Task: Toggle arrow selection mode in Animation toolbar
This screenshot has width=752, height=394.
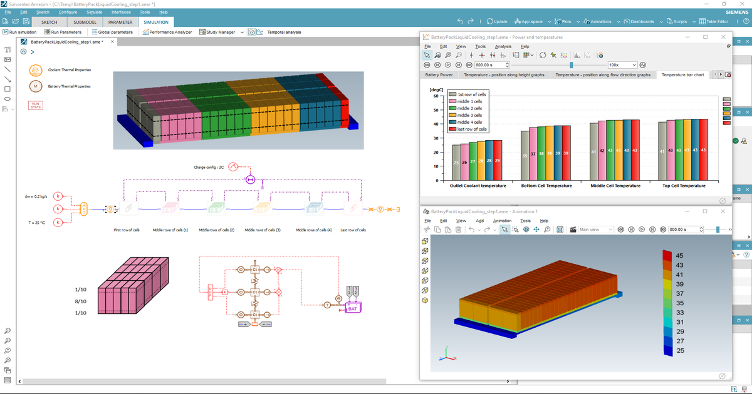Action: click(x=504, y=230)
